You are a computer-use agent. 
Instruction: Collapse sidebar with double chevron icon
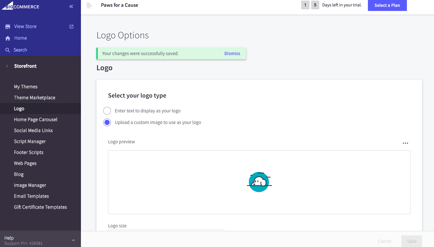tap(71, 6)
